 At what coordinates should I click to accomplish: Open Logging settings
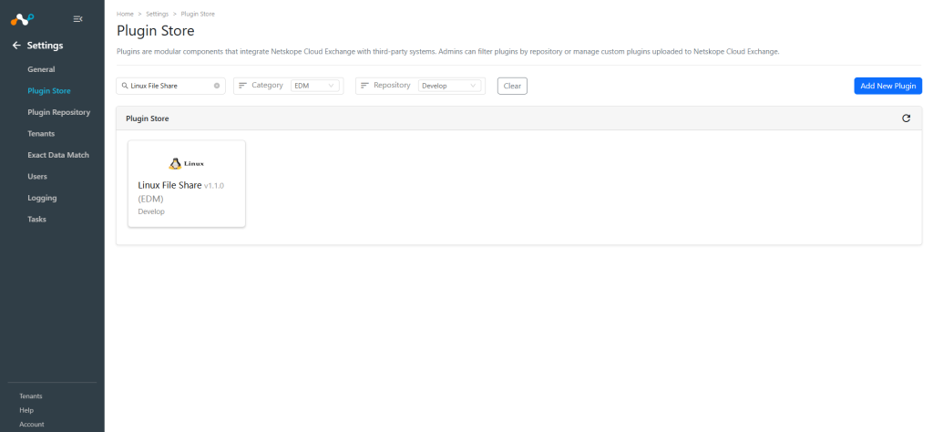coord(42,198)
